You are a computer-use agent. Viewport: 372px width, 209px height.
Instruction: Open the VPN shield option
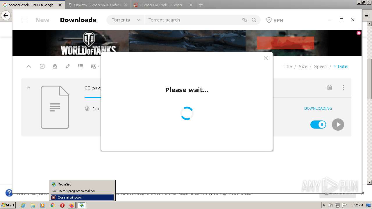(275, 20)
